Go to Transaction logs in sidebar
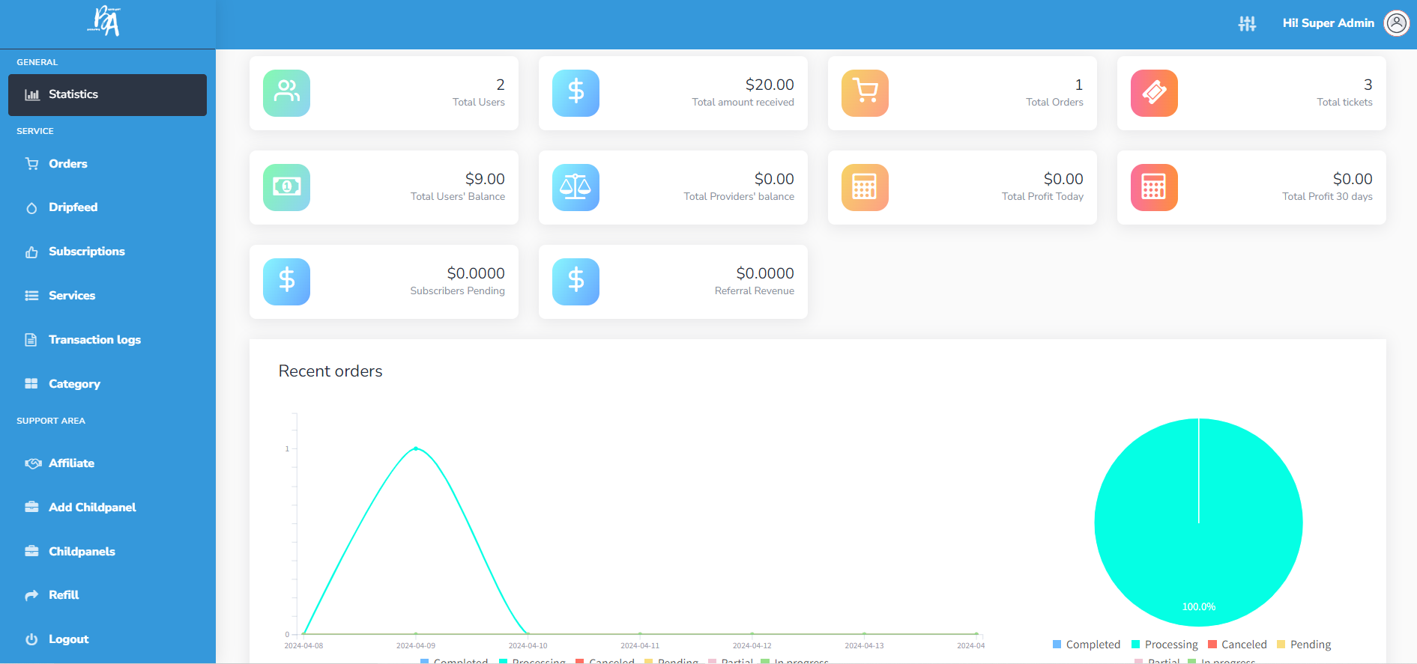Viewport: 1417px width, 664px height. click(x=94, y=340)
